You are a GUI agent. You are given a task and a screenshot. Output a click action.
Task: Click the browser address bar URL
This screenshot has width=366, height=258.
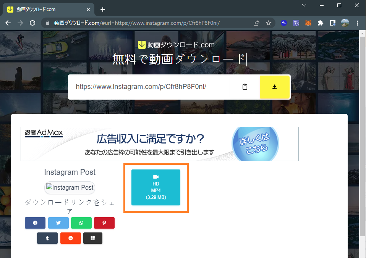point(137,23)
